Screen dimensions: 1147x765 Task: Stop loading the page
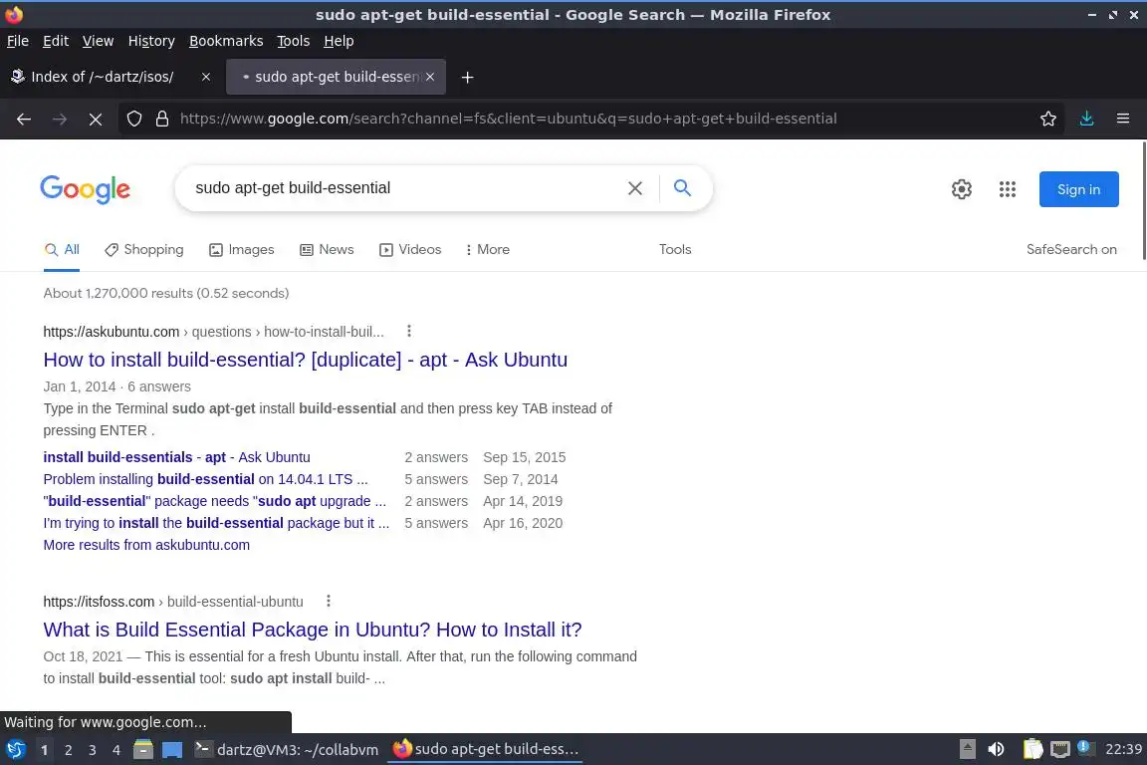pyautogui.click(x=96, y=119)
